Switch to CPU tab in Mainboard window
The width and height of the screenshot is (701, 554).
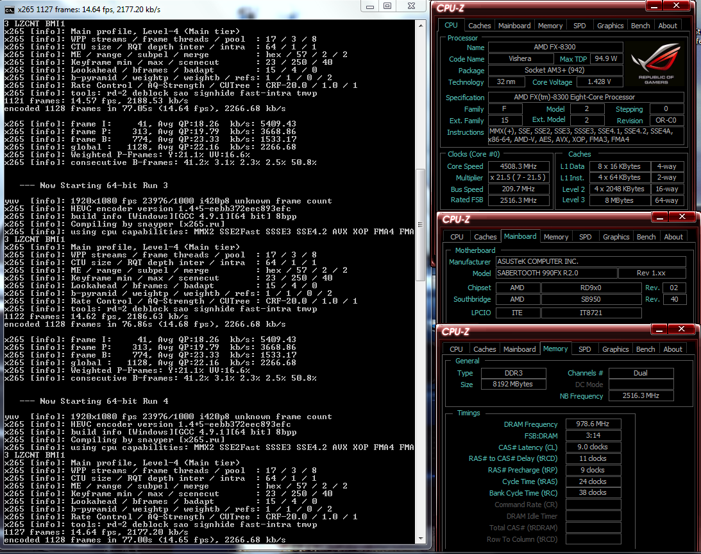(457, 237)
